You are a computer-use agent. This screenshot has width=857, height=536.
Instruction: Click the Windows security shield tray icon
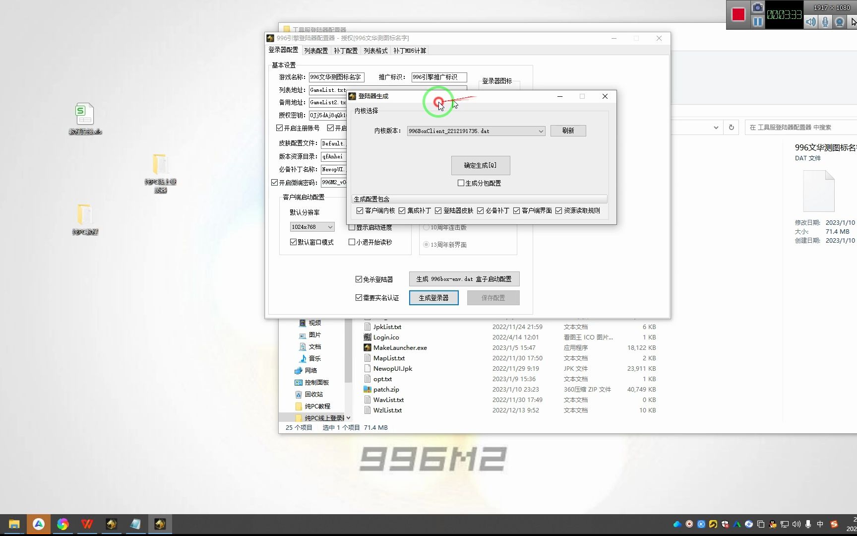(725, 524)
